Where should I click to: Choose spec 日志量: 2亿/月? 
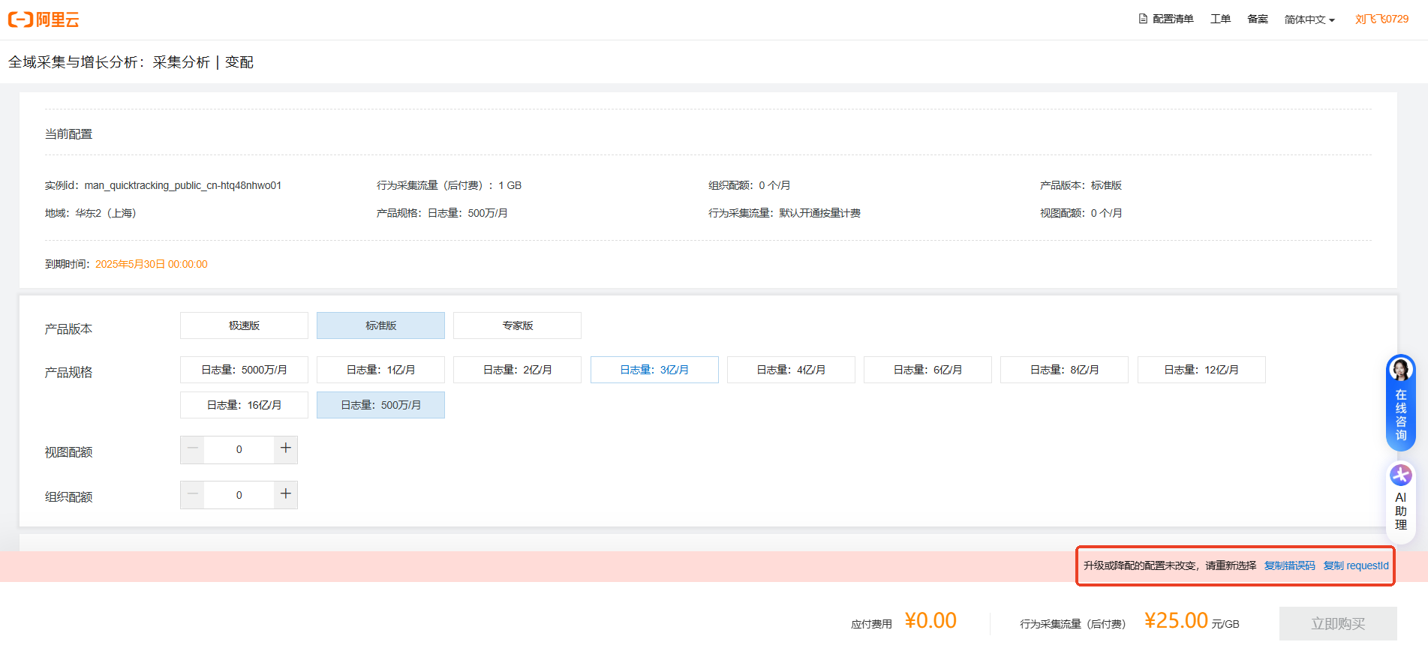pyautogui.click(x=517, y=370)
